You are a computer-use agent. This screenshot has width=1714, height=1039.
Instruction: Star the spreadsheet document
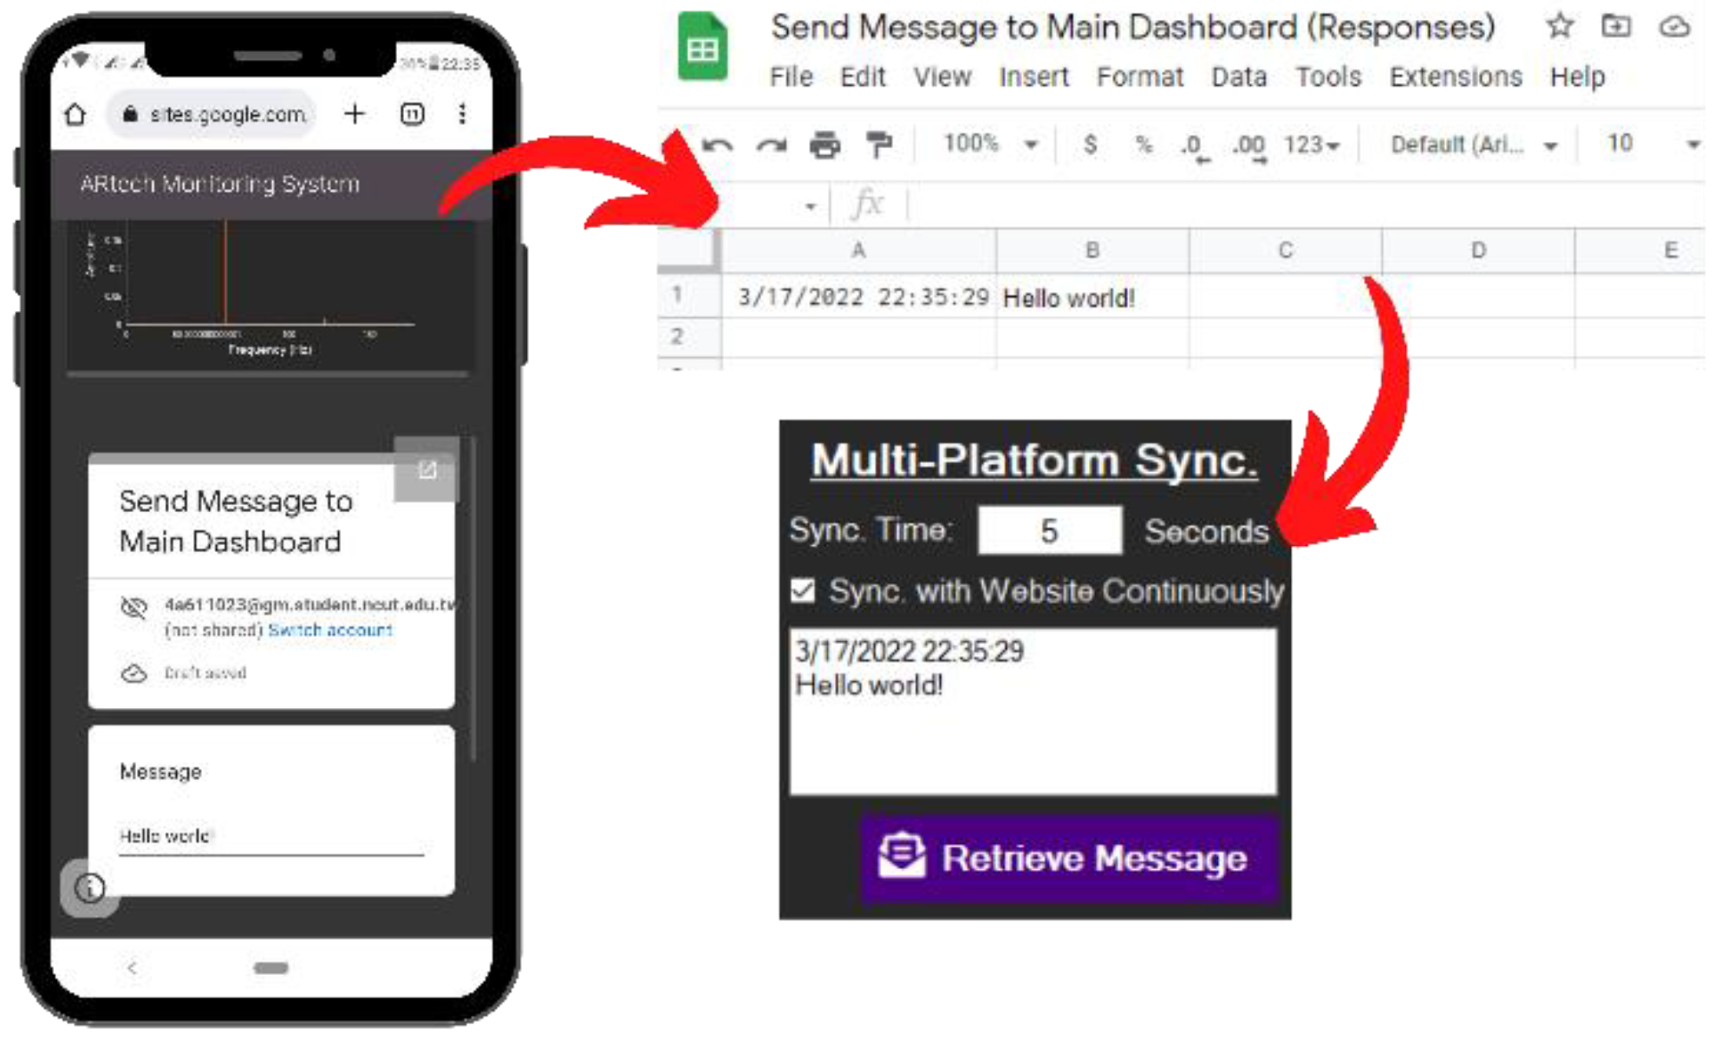[1560, 26]
